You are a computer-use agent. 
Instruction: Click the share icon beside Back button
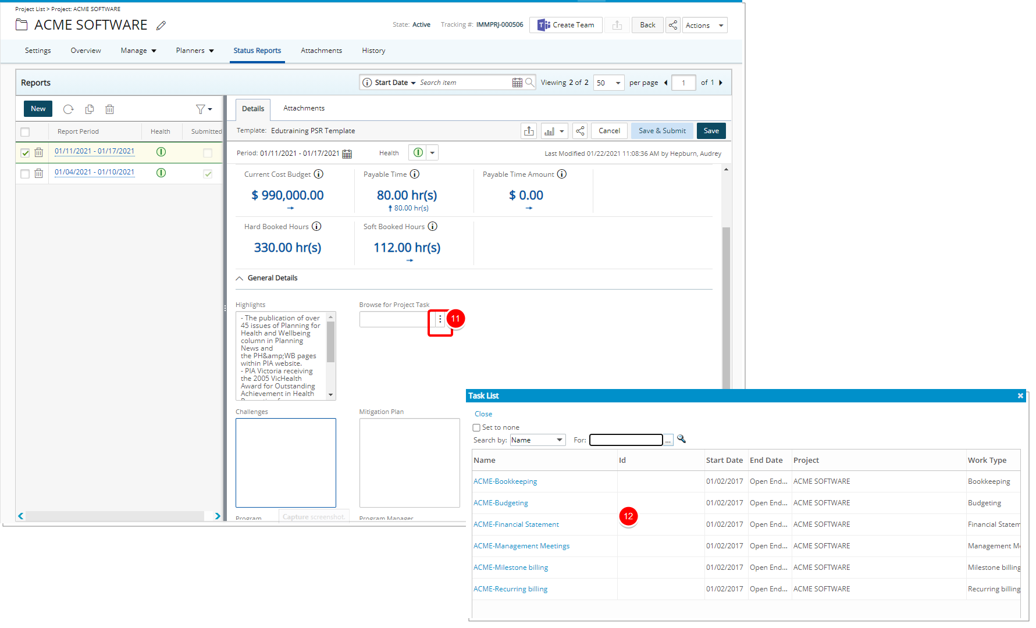click(673, 25)
